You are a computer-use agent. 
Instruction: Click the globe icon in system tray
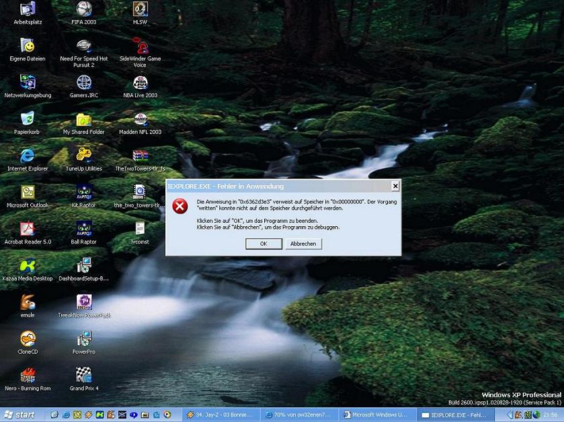click(x=536, y=415)
